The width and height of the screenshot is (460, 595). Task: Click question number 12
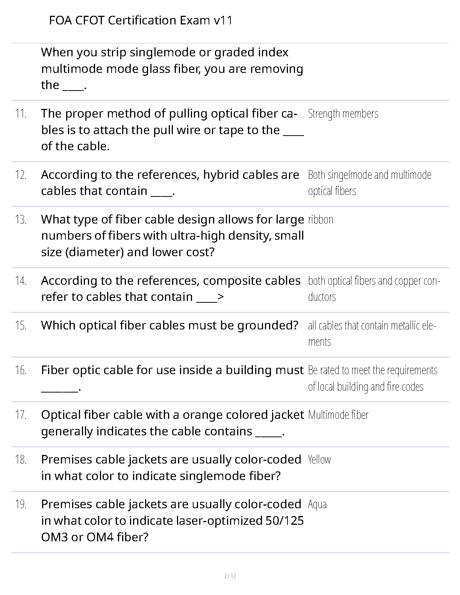(21, 175)
